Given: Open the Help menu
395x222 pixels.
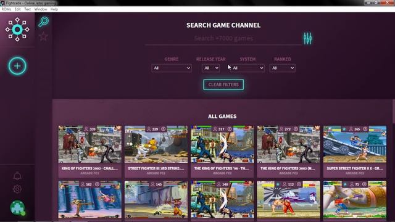Looking at the screenshot, I should tap(54, 9).
